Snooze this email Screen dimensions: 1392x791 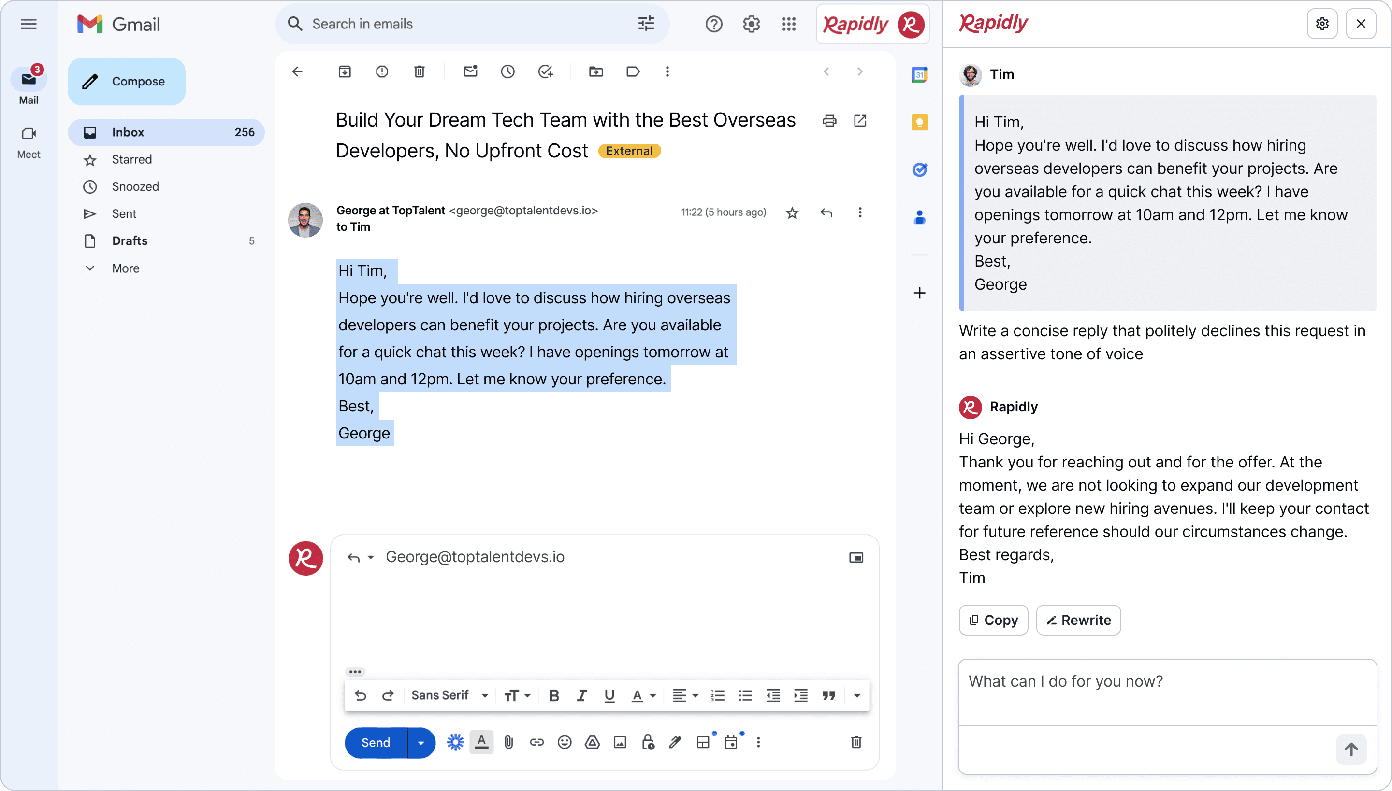coord(508,71)
